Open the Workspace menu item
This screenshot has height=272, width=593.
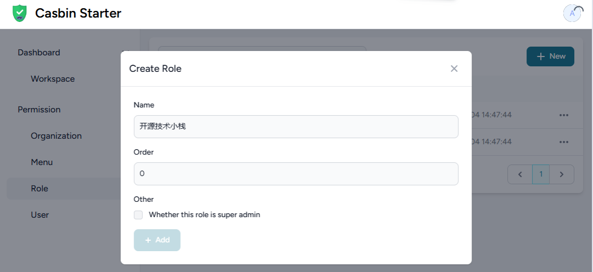point(53,79)
